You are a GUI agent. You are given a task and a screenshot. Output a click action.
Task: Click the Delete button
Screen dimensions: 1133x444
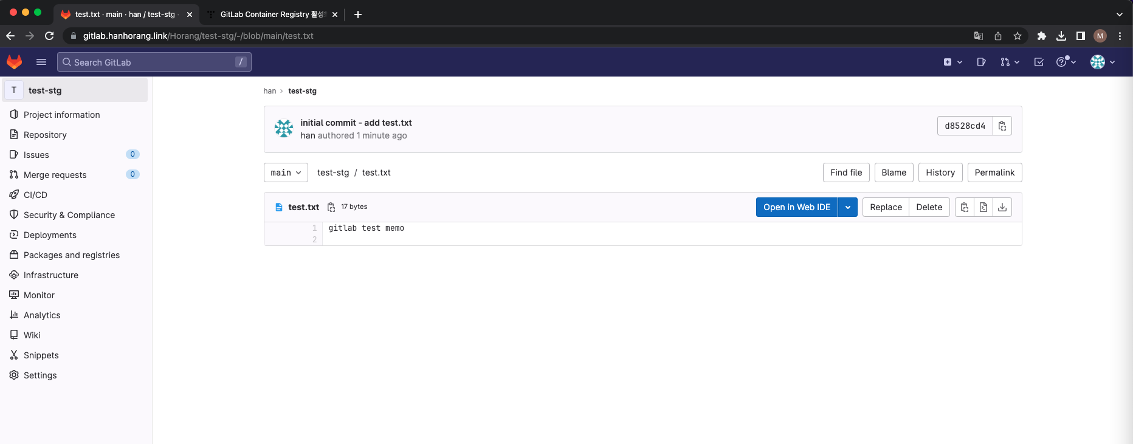tap(929, 207)
